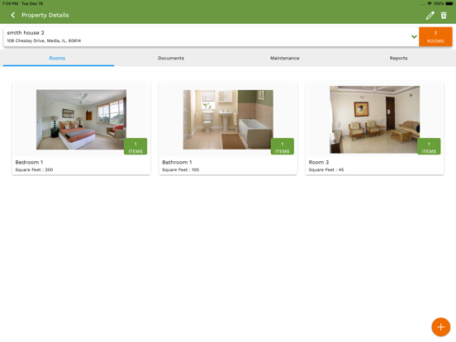The width and height of the screenshot is (456, 342).
Task: Delete property using trash icon
Action: click(444, 16)
